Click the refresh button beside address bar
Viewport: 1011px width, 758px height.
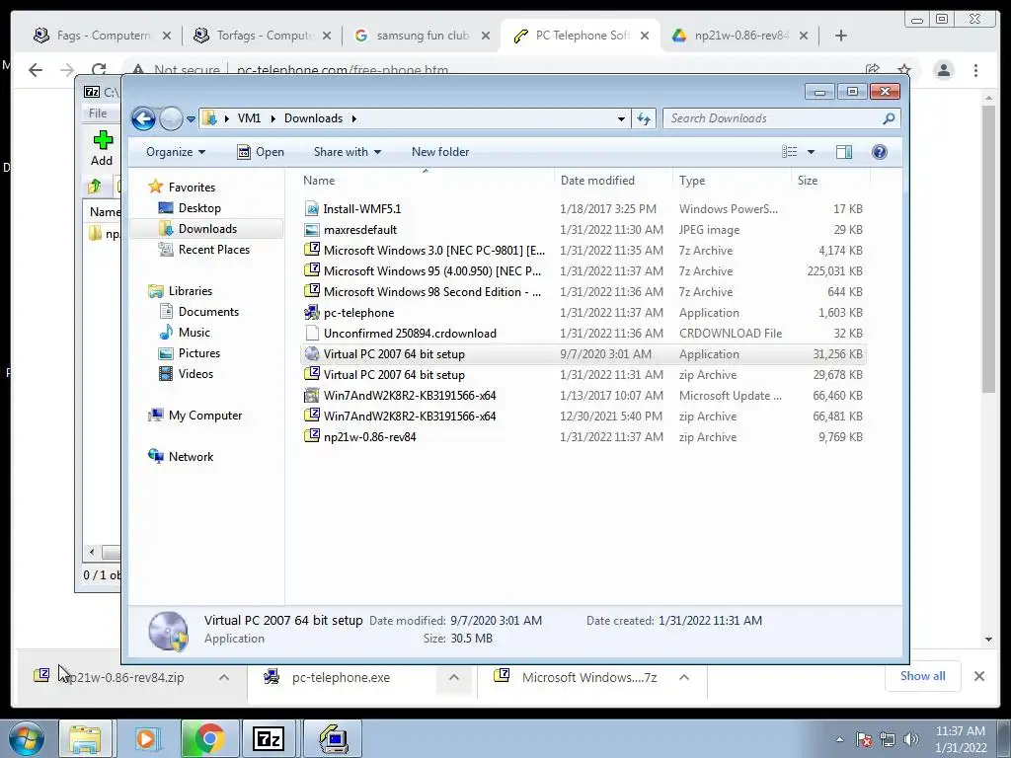click(644, 118)
